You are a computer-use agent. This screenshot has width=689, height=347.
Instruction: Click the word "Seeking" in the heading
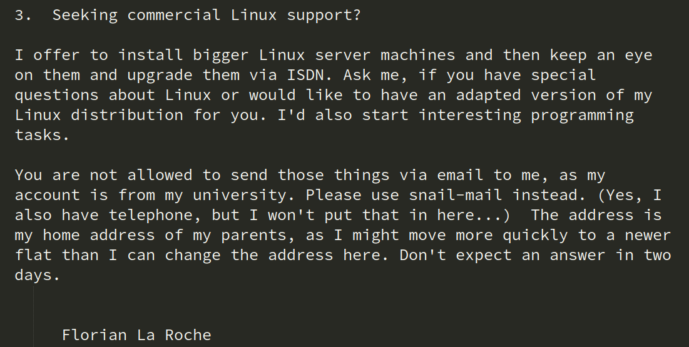[85, 16]
